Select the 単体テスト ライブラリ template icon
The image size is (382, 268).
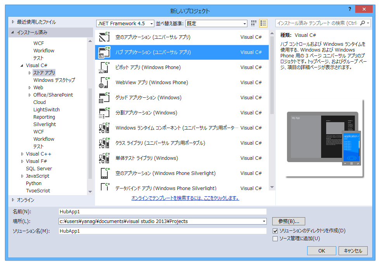point(105,158)
